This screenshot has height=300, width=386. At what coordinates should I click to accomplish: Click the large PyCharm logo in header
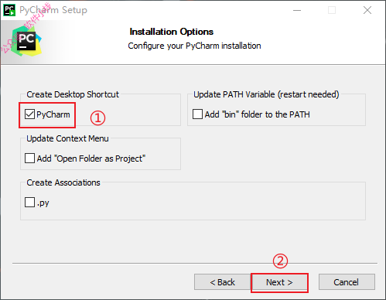pos(26,41)
